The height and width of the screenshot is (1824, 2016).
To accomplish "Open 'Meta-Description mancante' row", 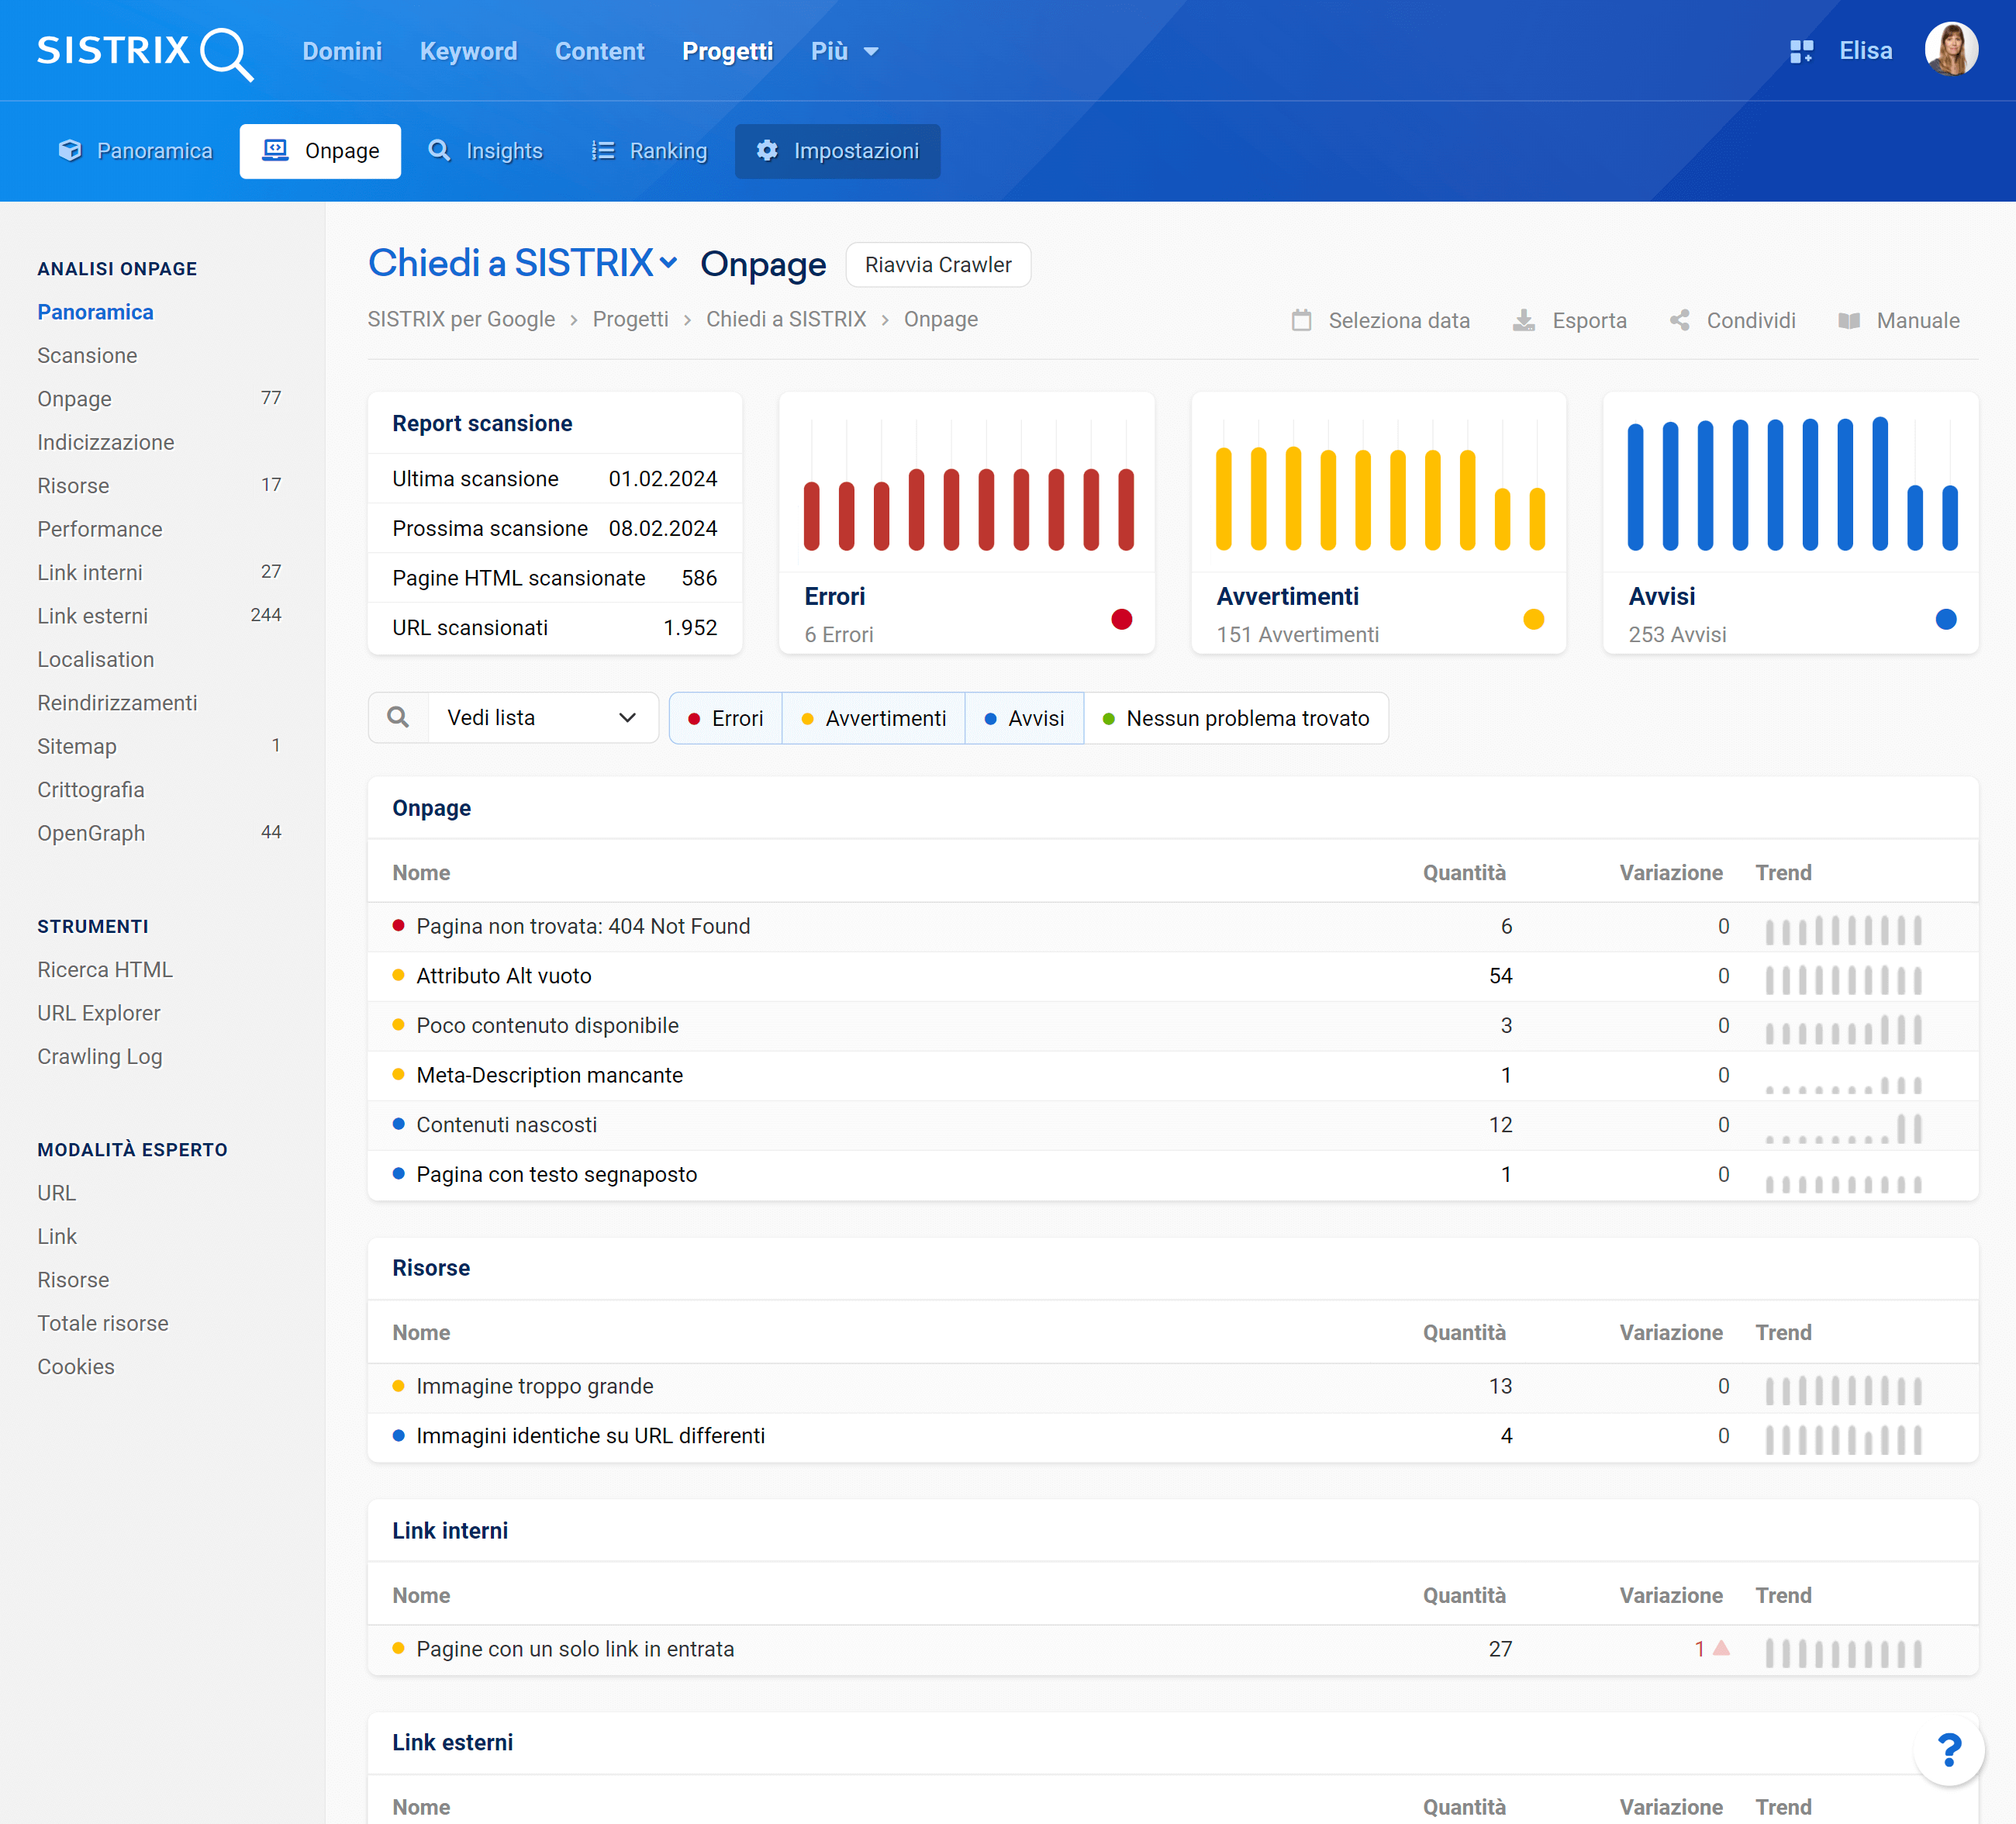I will coord(1173,1075).
